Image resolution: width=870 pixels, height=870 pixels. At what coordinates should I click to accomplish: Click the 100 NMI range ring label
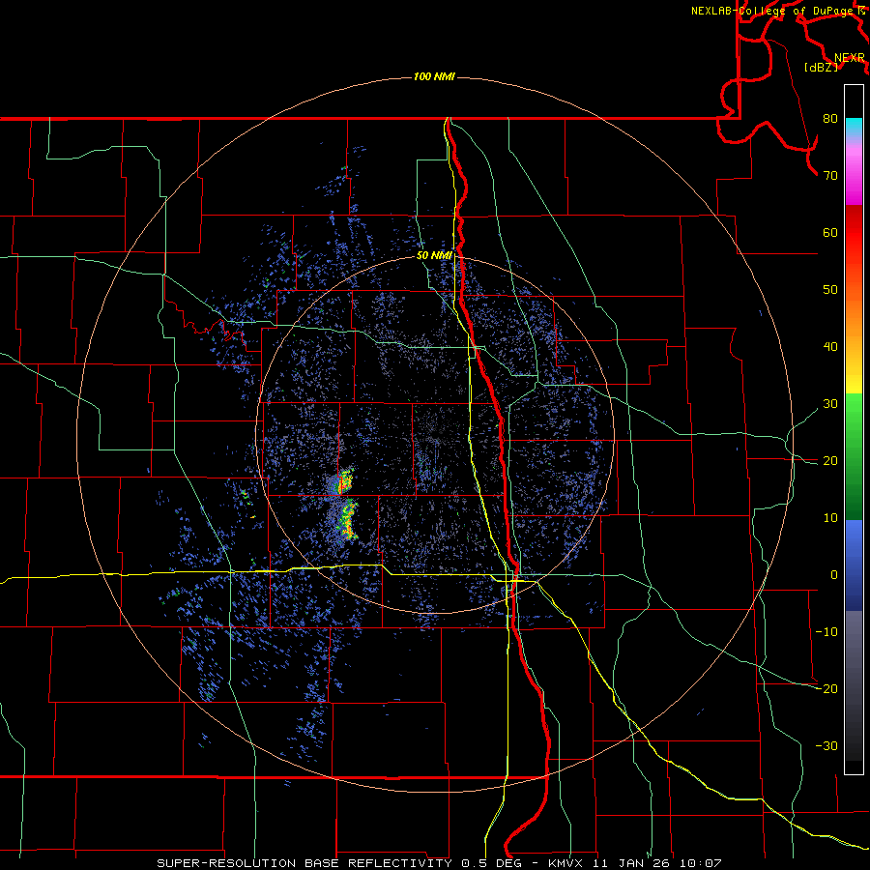434,76
